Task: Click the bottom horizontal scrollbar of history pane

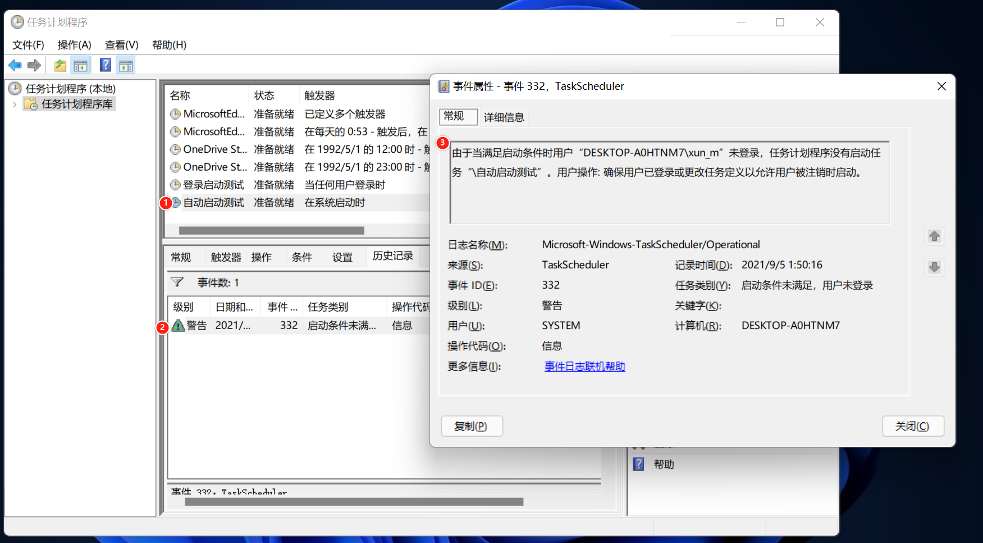Action: click(354, 501)
